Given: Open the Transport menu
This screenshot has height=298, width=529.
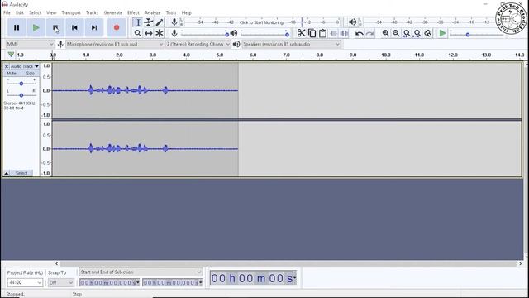Looking at the screenshot, I should tap(71, 12).
